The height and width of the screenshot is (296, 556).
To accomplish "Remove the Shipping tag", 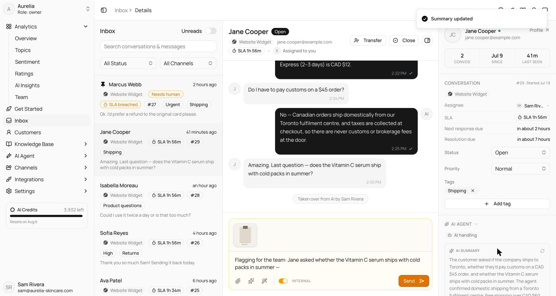I will (x=473, y=191).
